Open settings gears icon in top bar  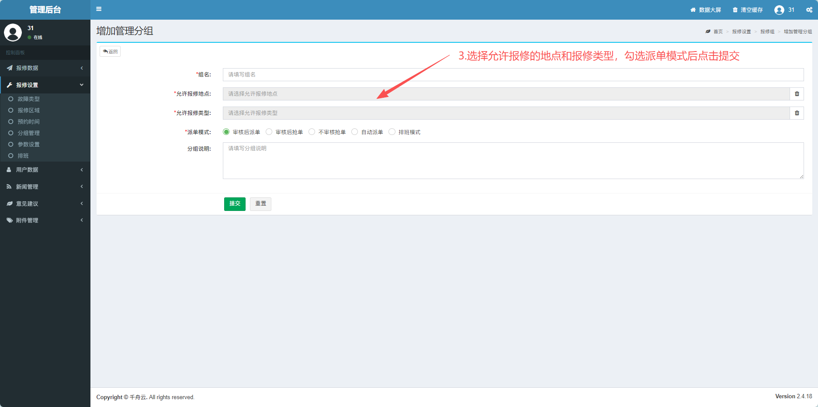[x=809, y=10]
